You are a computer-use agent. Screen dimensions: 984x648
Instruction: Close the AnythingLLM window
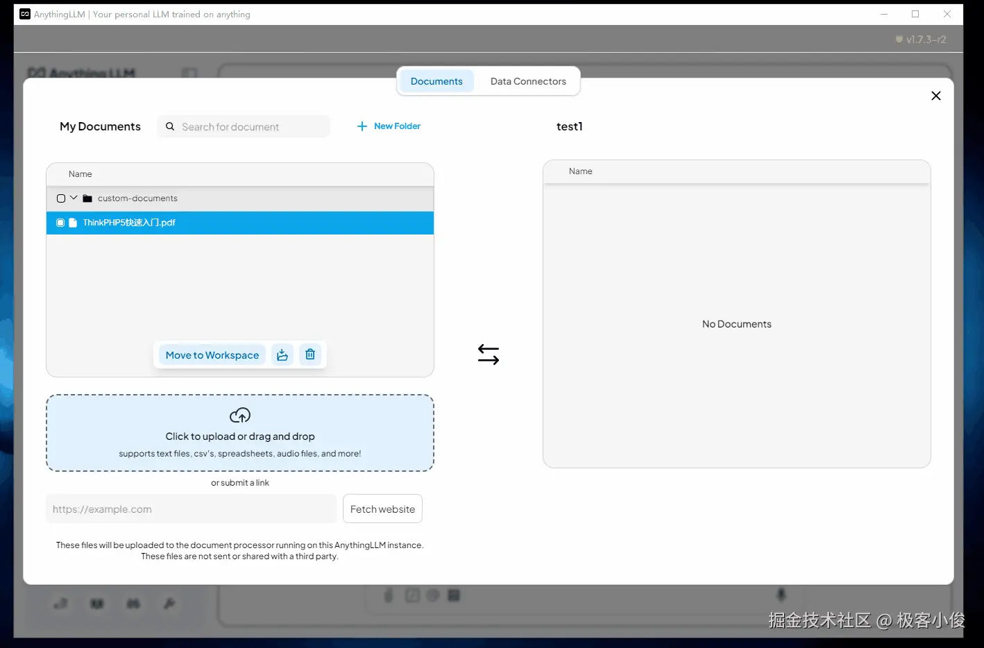pos(947,14)
